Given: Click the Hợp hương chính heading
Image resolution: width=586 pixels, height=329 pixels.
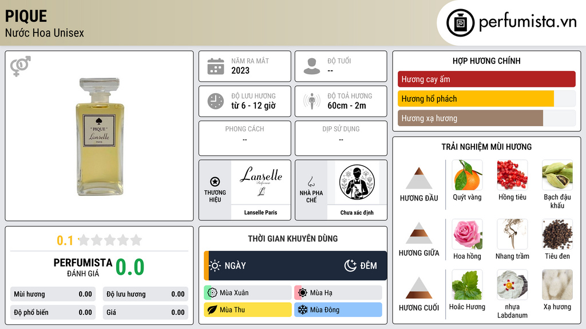Looking at the screenshot, I should (486, 61).
